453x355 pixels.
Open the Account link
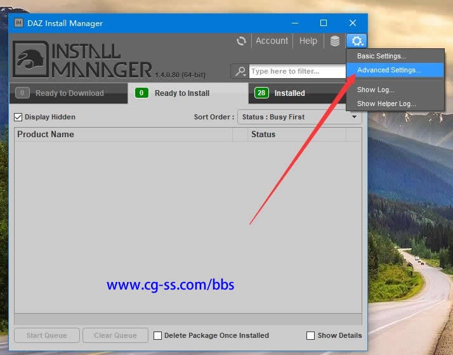point(272,41)
